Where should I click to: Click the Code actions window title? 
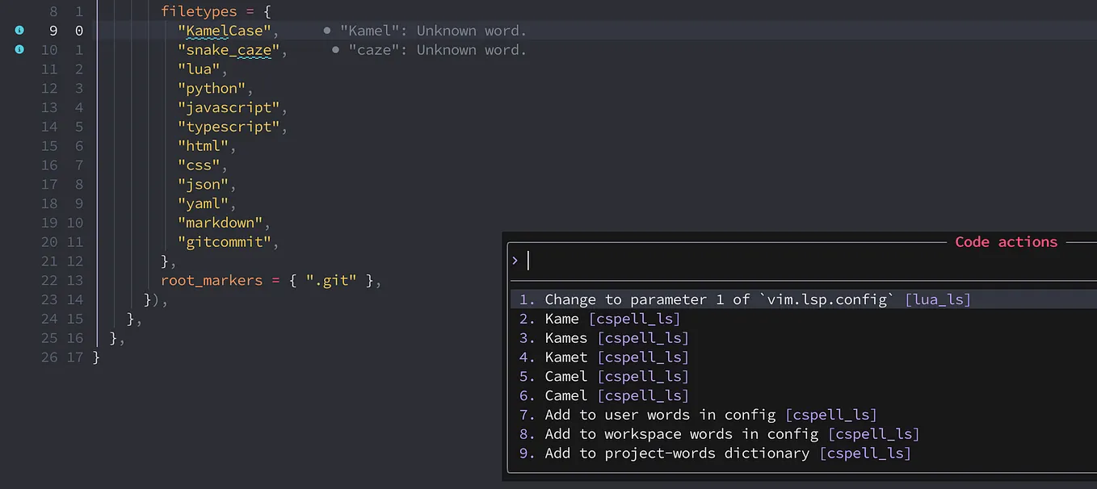pos(1006,241)
